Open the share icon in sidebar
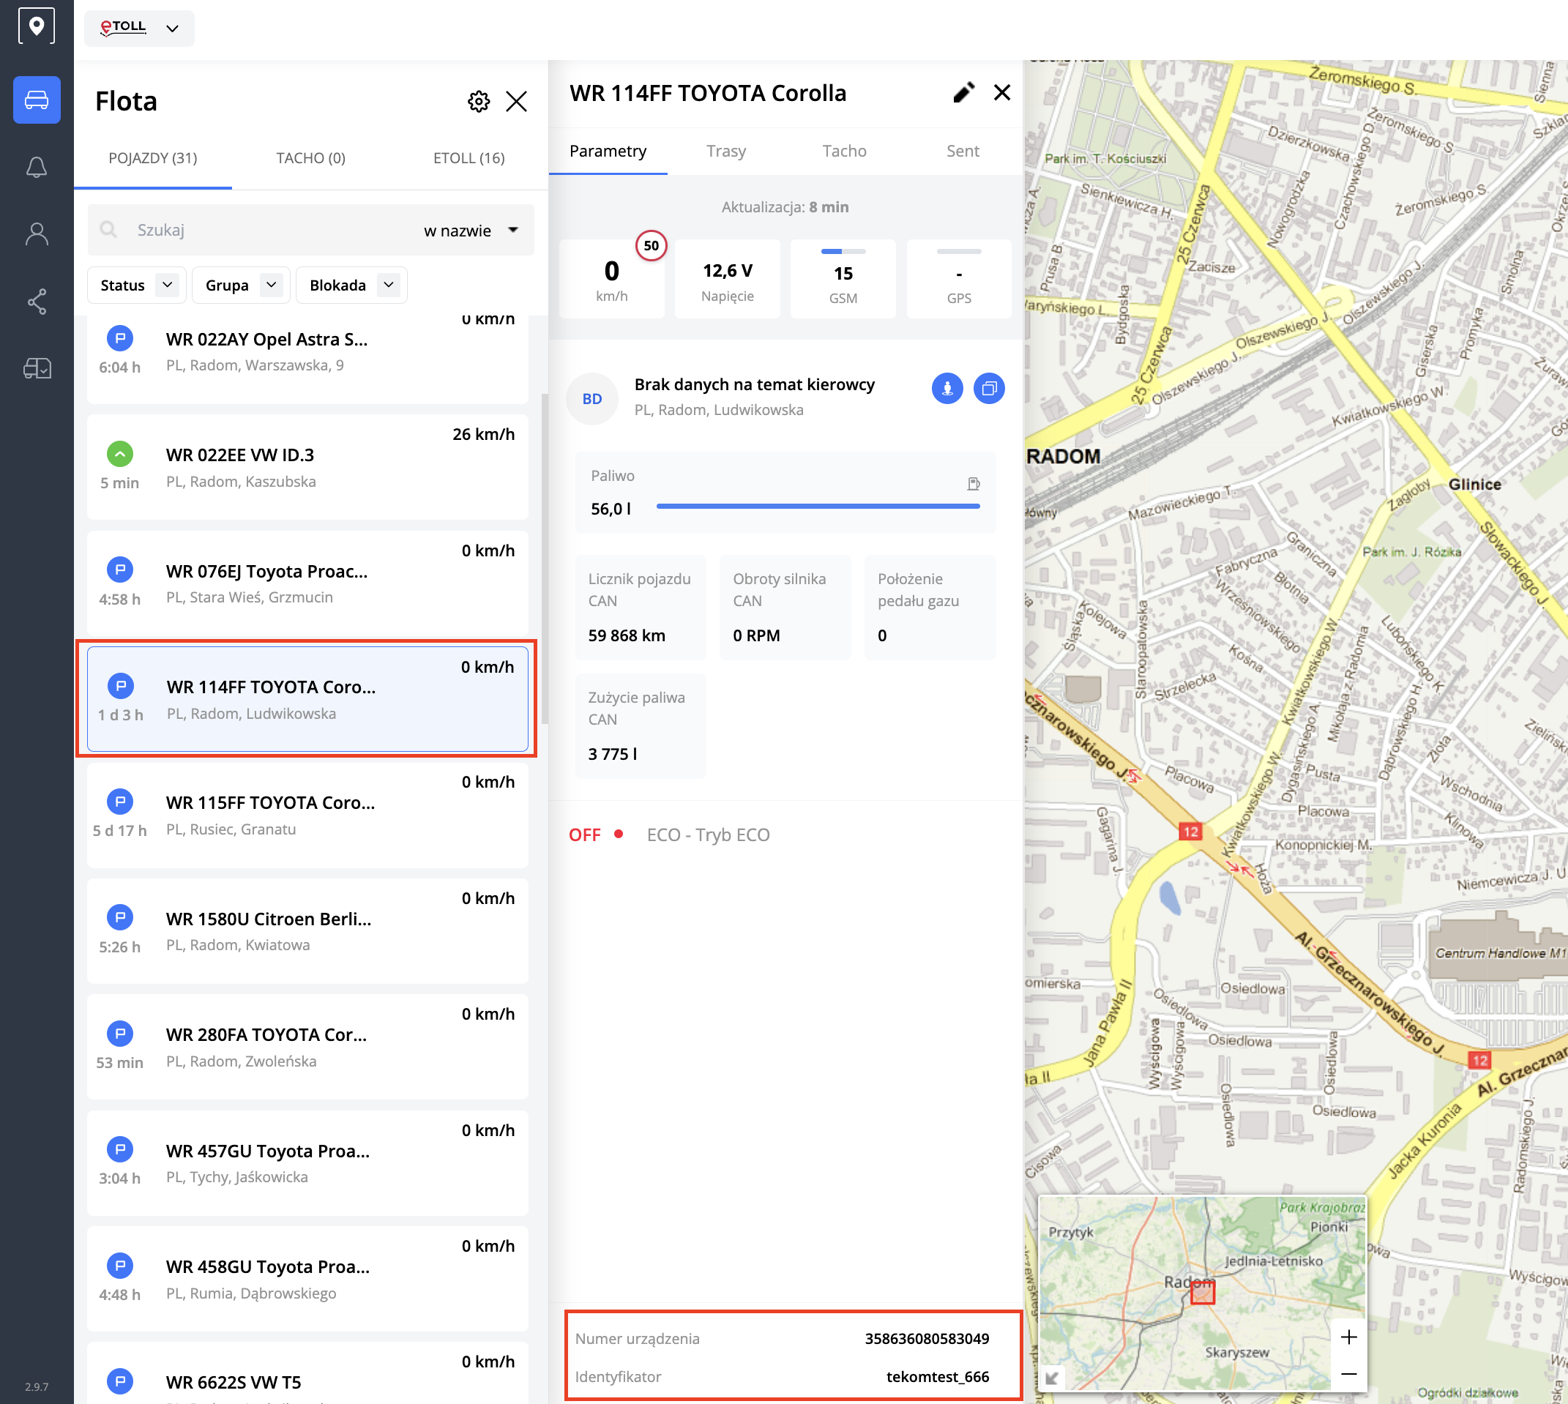 pos(37,301)
